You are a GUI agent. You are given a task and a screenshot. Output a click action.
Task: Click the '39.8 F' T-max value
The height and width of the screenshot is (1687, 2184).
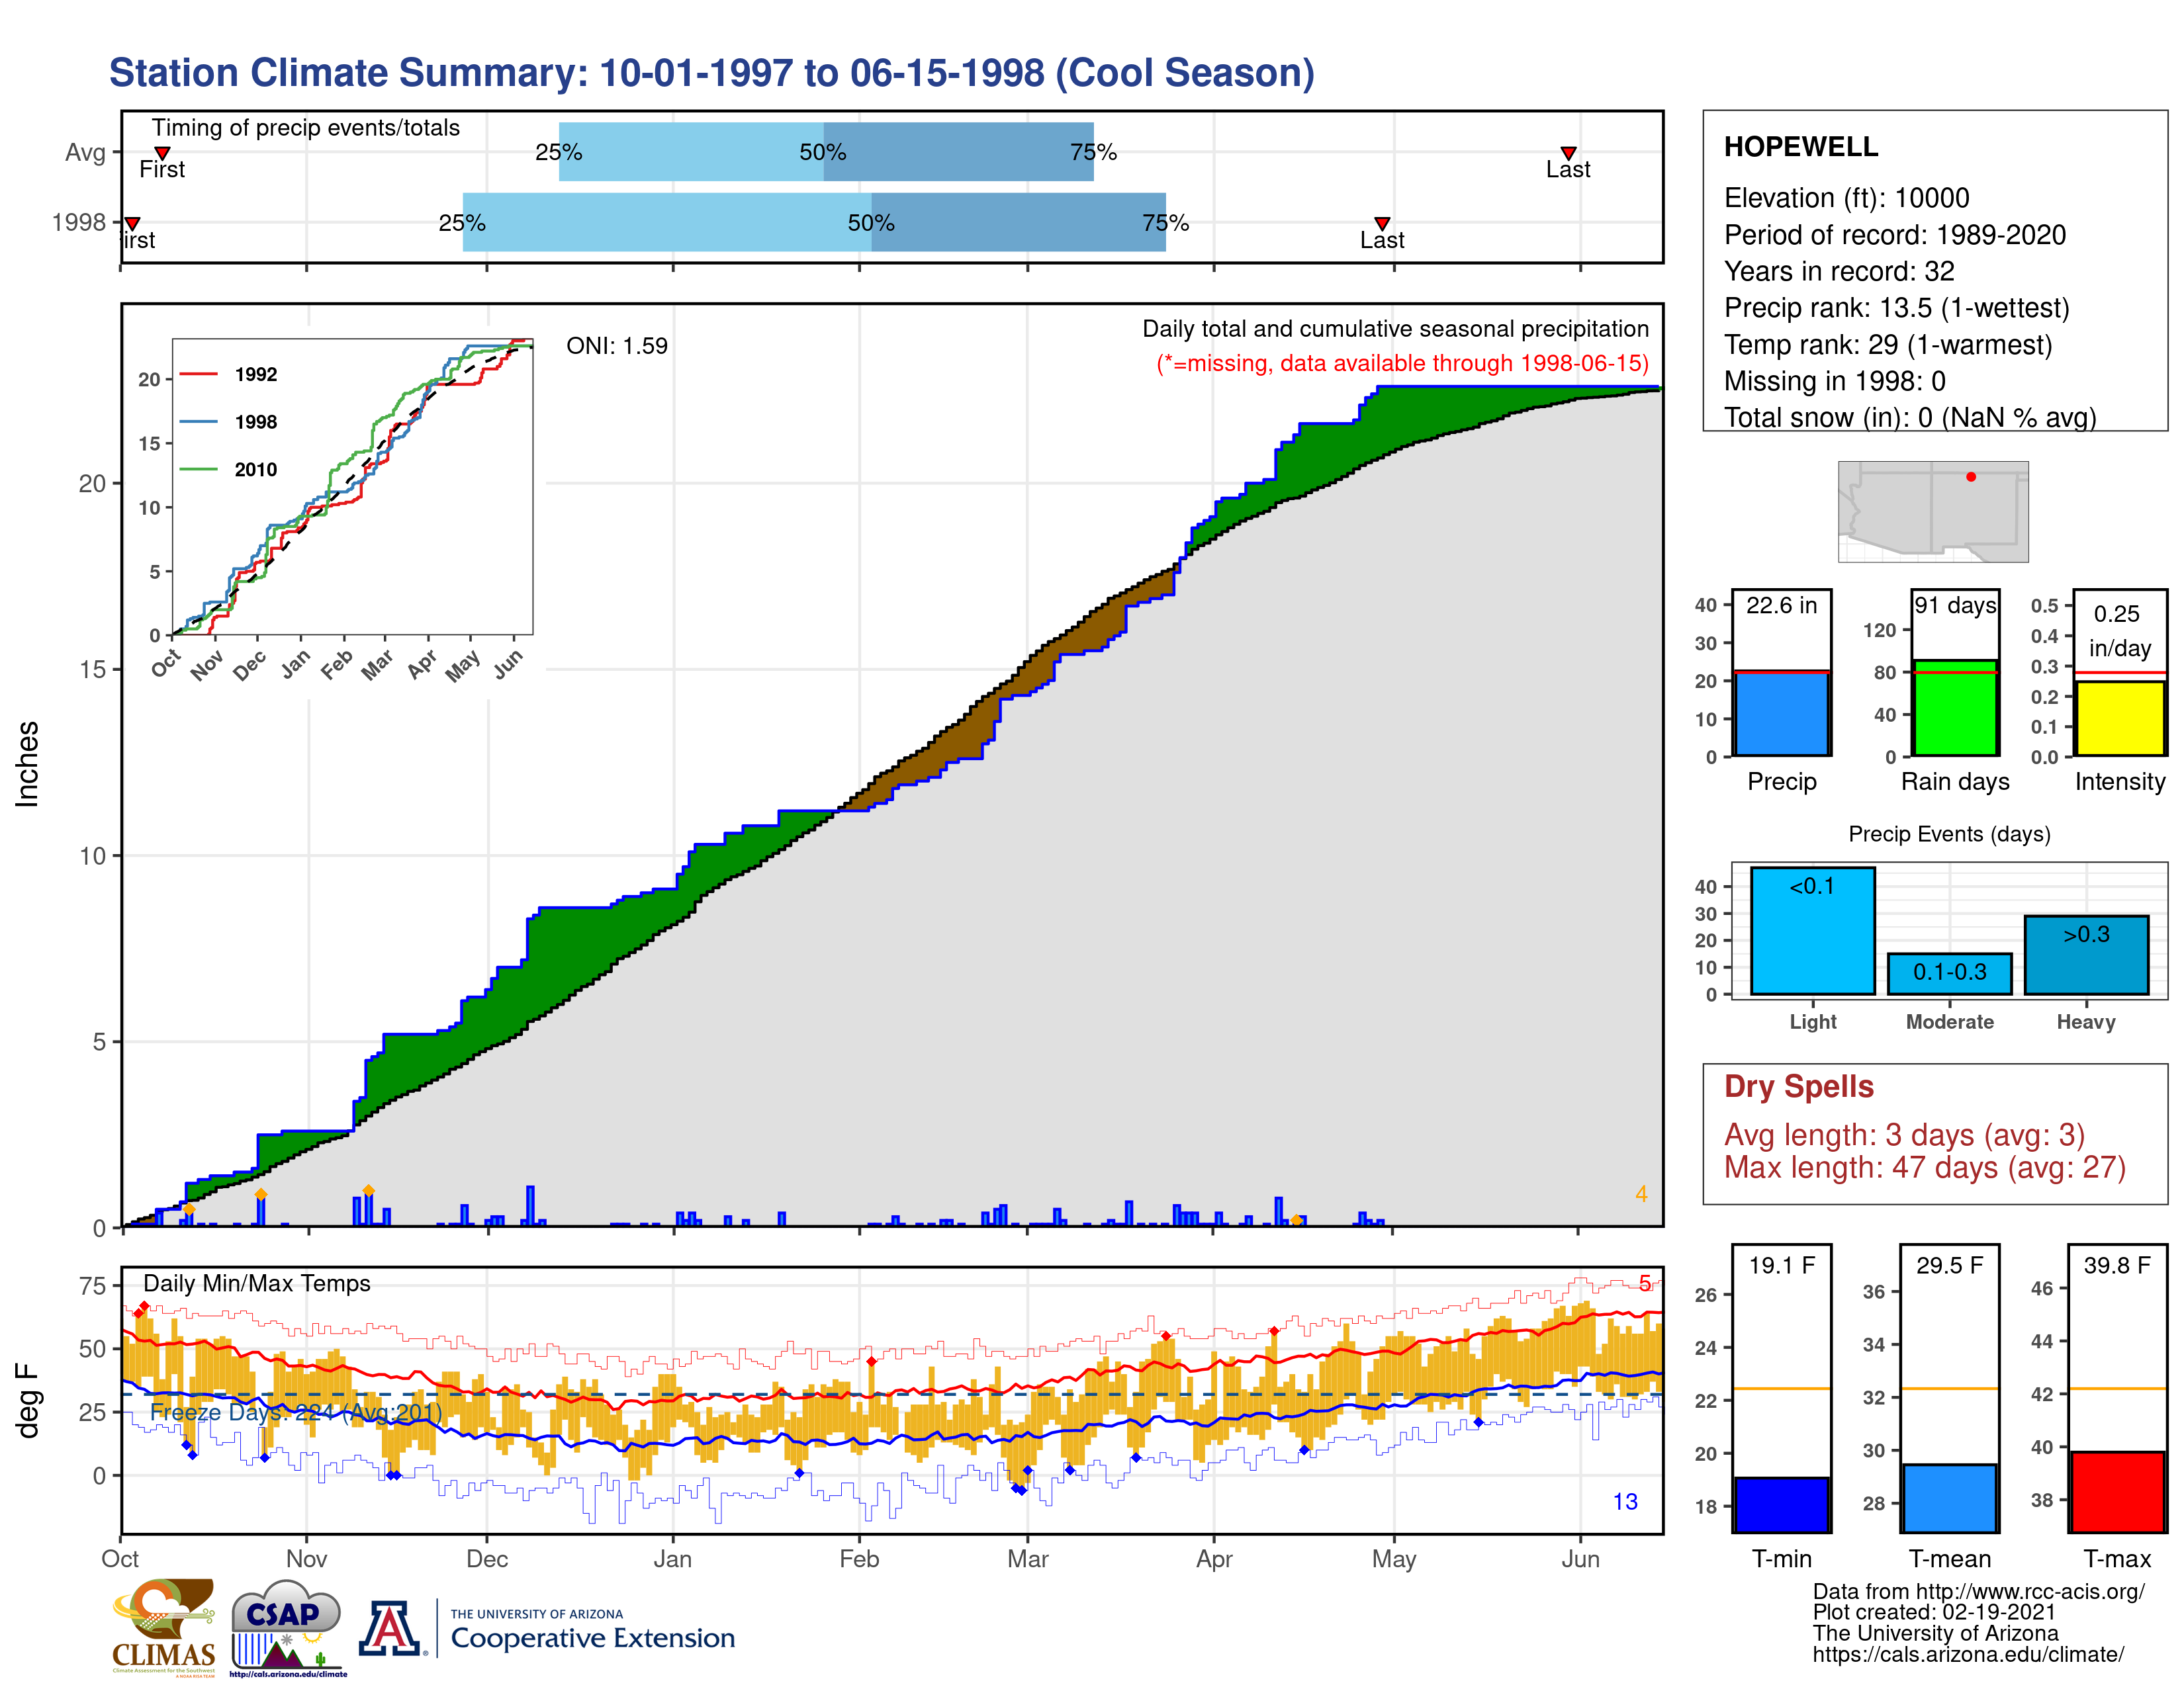tap(2117, 1265)
